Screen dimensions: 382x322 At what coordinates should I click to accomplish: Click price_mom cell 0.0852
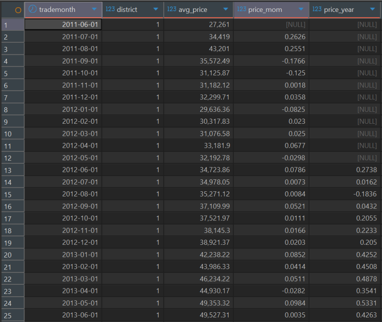coord(271,255)
